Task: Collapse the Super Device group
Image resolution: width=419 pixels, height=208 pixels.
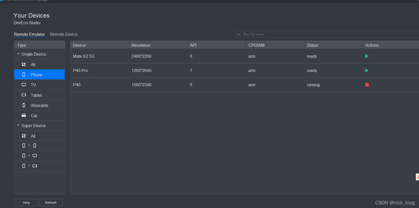Action: tap(18, 125)
